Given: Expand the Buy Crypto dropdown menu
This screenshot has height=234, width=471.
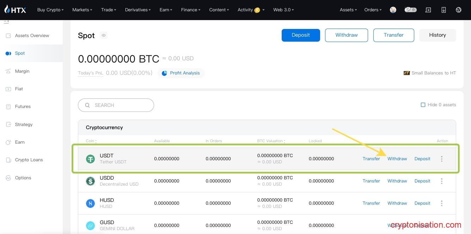Looking at the screenshot, I should (50, 10).
